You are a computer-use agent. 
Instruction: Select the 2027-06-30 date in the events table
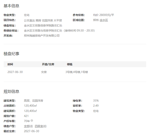(15, 72)
